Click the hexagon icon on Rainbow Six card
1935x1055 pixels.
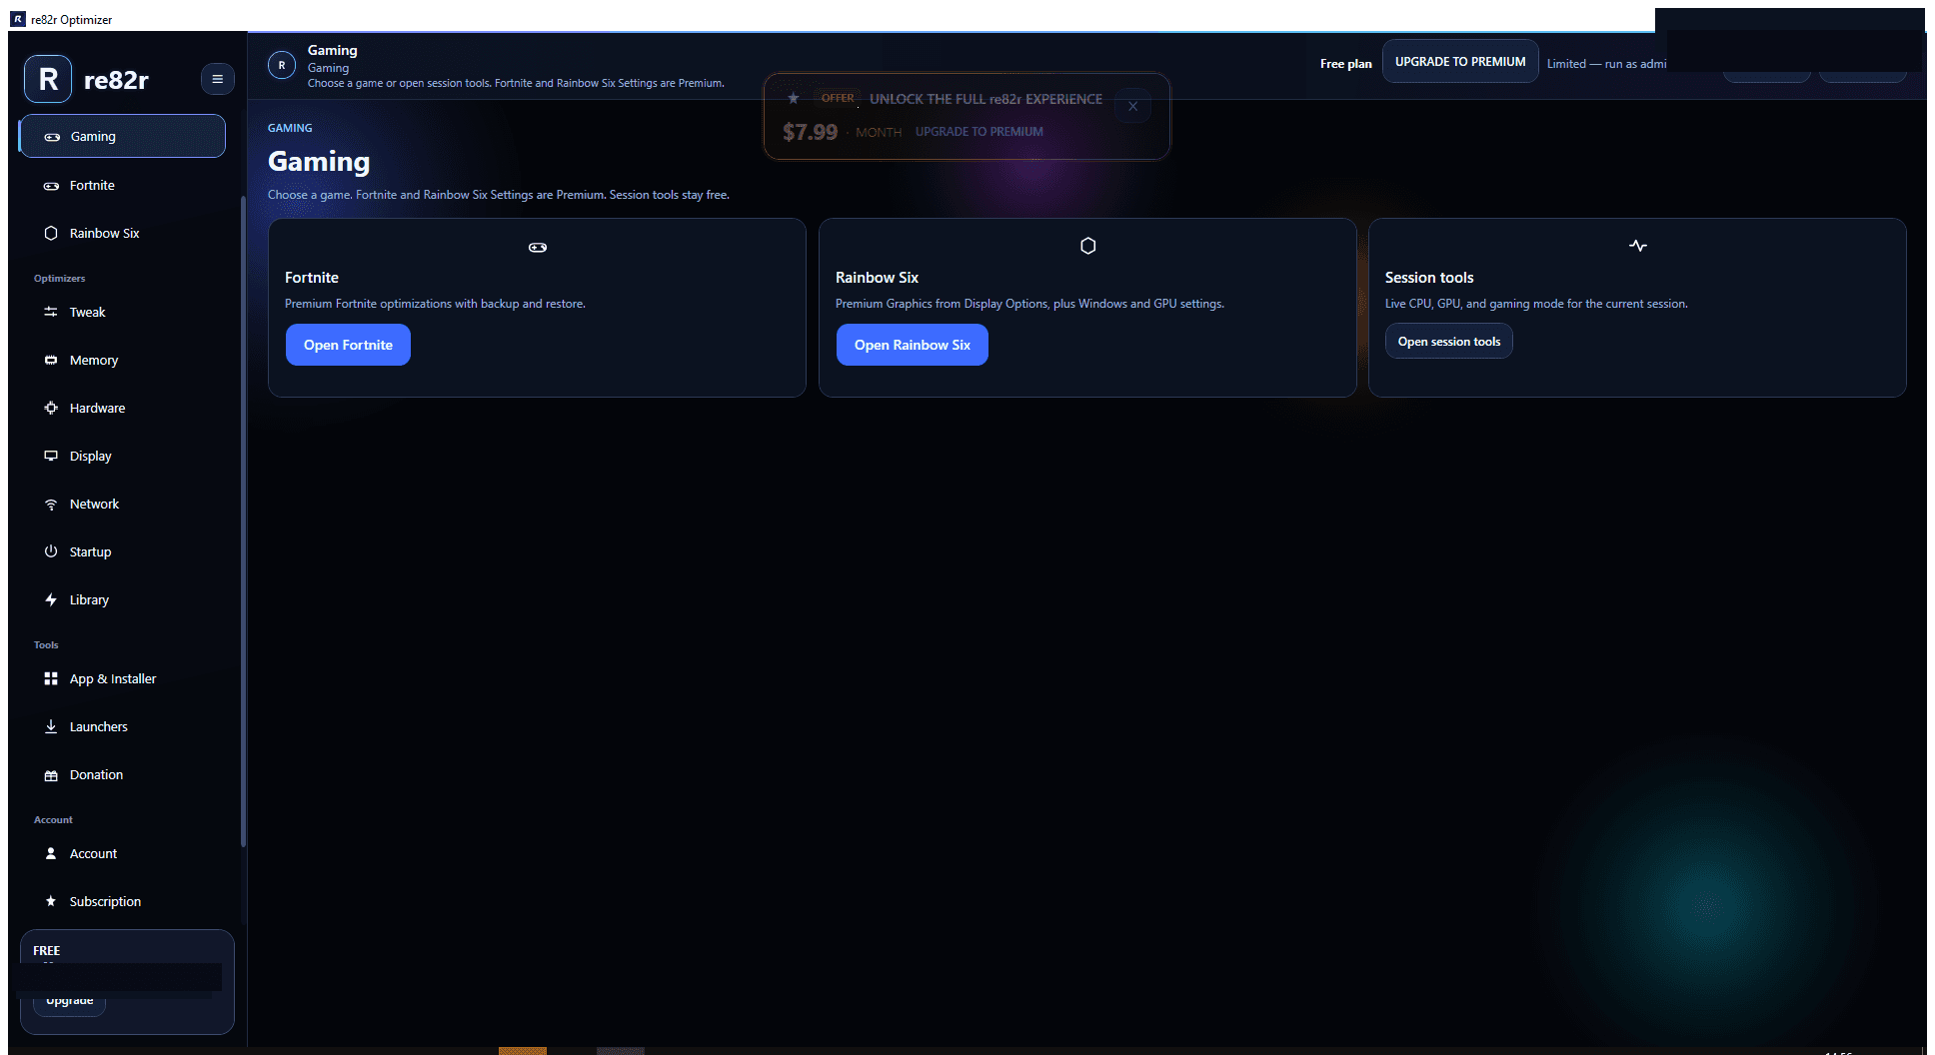1088,246
